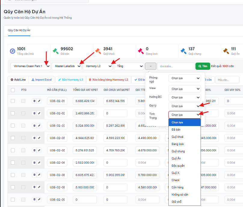Select Quỹ khoá in status list
The width and height of the screenshot is (243, 207).
click(185, 137)
